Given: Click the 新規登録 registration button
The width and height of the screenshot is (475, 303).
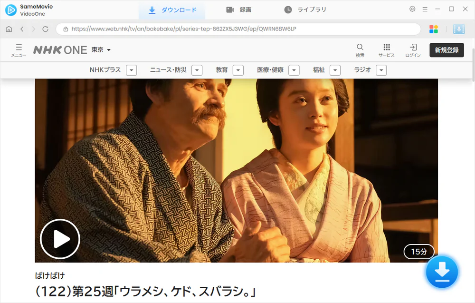Looking at the screenshot, I should click(446, 49).
